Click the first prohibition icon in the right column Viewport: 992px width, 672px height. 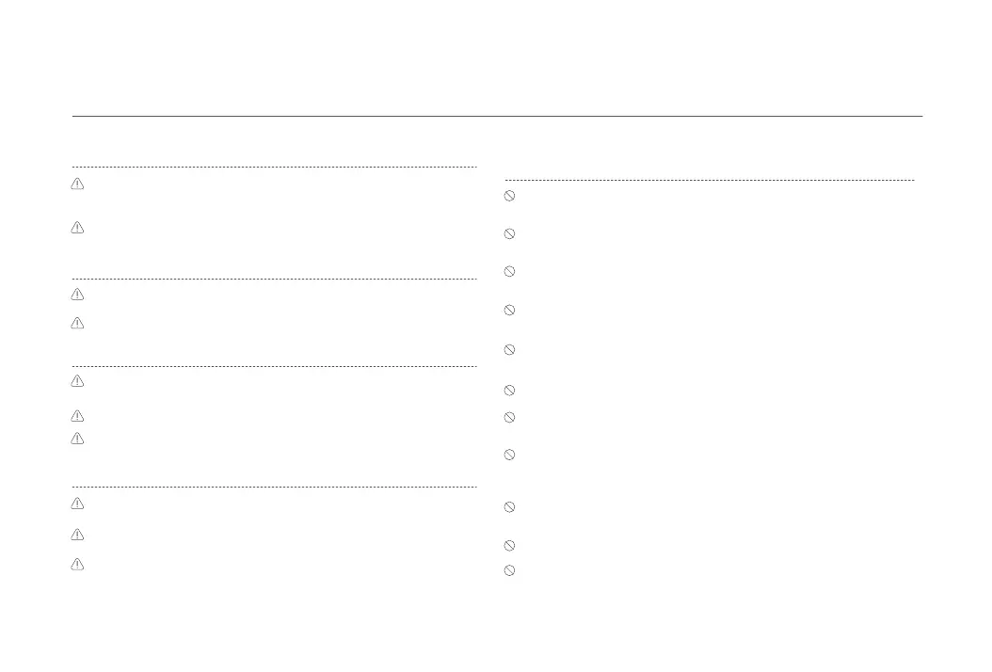(x=510, y=196)
